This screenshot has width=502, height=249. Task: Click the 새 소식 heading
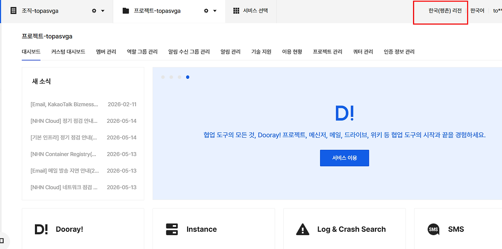click(42, 82)
